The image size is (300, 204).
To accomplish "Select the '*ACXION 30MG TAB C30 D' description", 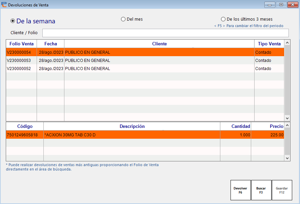I will tap(70, 135).
